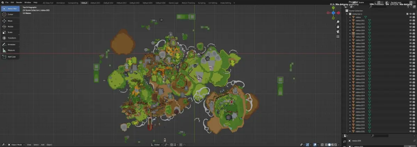Open the Edit menu

pyautogui.click(x=12, y=2)
